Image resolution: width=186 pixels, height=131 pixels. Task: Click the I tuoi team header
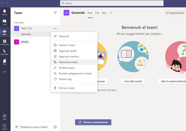coord(19,23)
